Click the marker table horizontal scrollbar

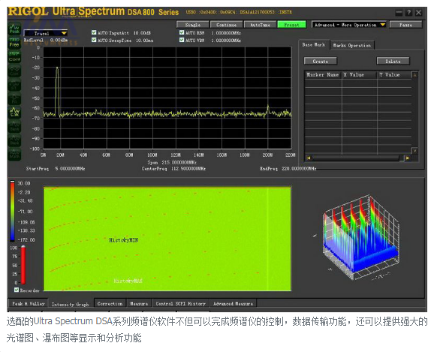pos(358,158)
